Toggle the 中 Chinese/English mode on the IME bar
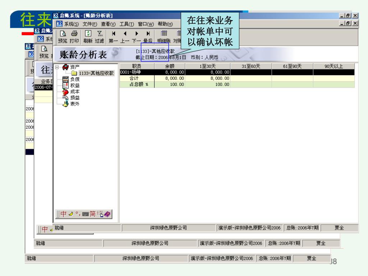368x276 pixels. tap(63, 214)
